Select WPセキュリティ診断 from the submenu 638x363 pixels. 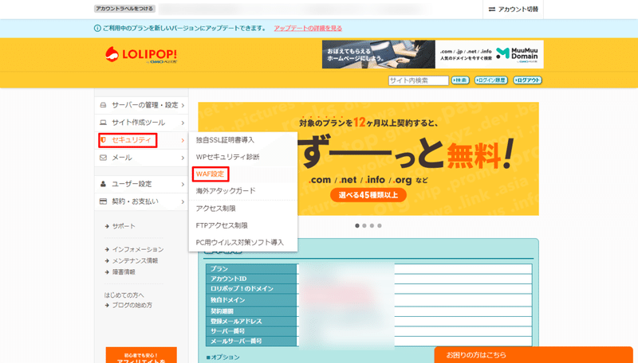click(227, 157)
